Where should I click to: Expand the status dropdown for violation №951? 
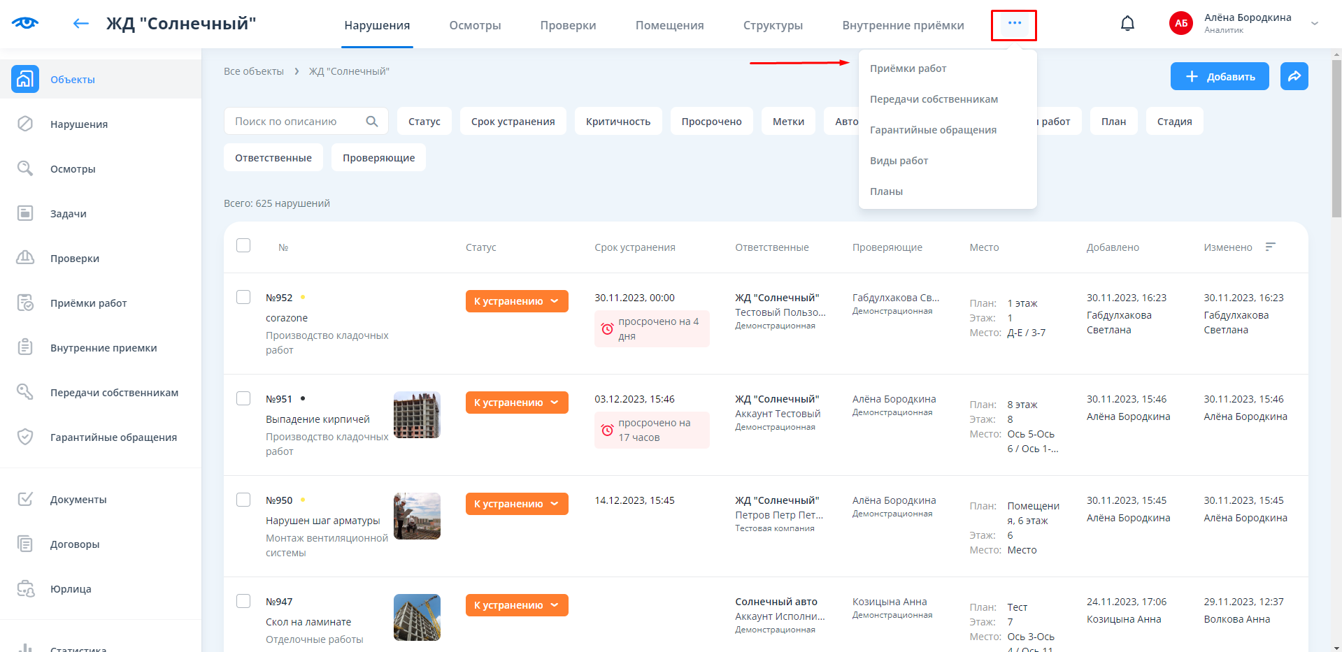(x=555, y=403)
